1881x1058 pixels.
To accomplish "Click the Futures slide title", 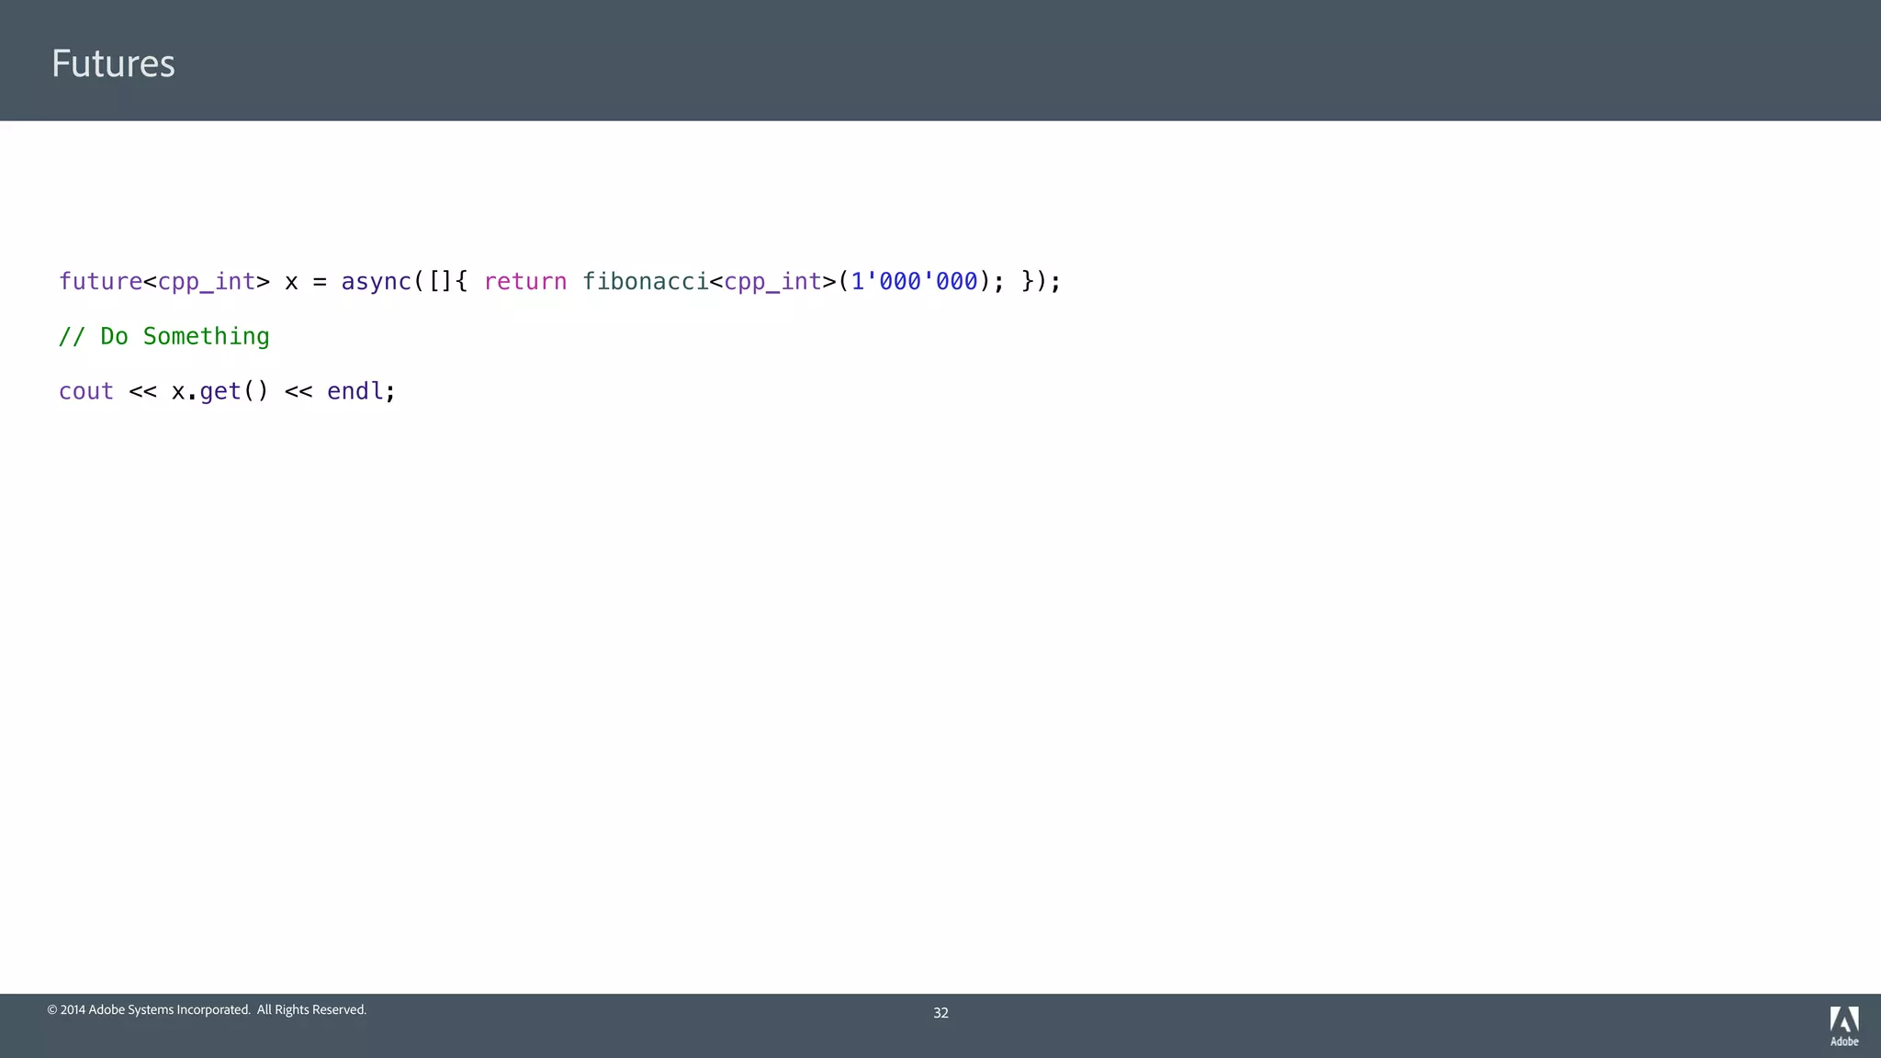I will pyautogui.click(x=113, y=63).
